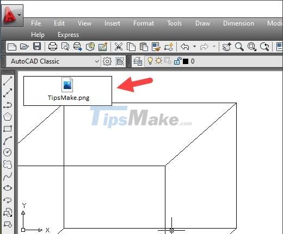Click the Insert Block tool
Viewport: 283px width, 234px height.
(x=8, y=212)
